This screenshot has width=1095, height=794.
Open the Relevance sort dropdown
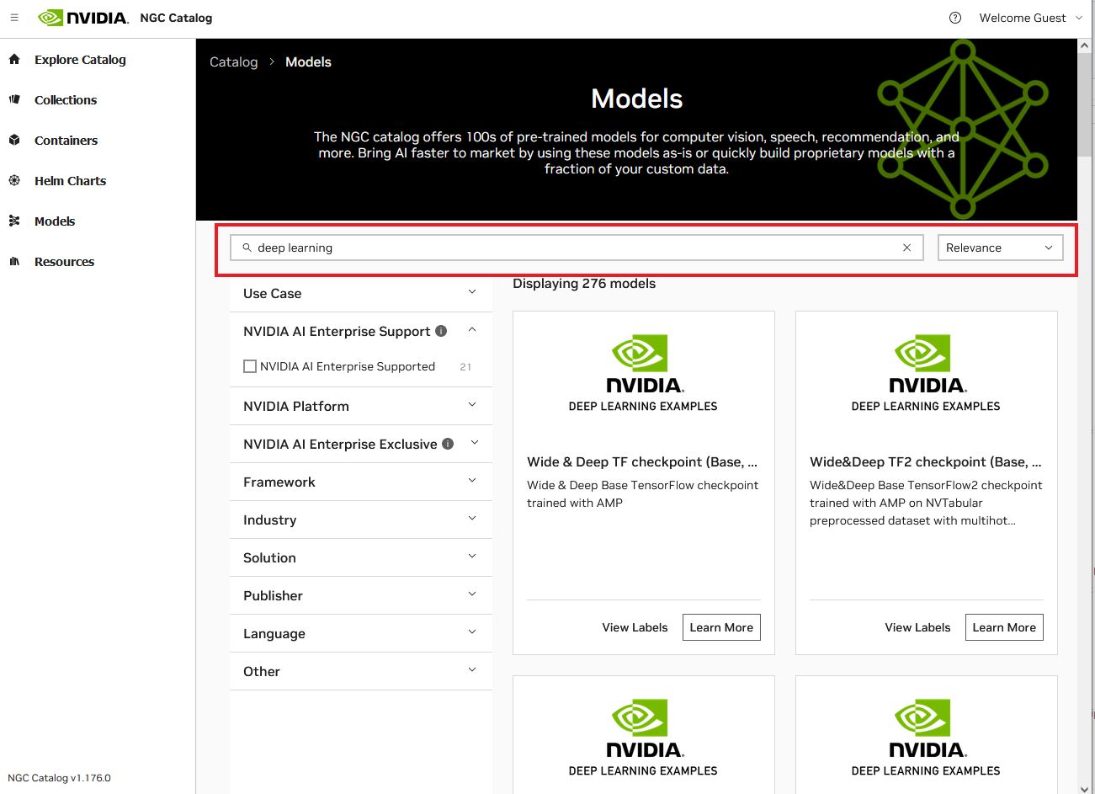[1000, 248]
